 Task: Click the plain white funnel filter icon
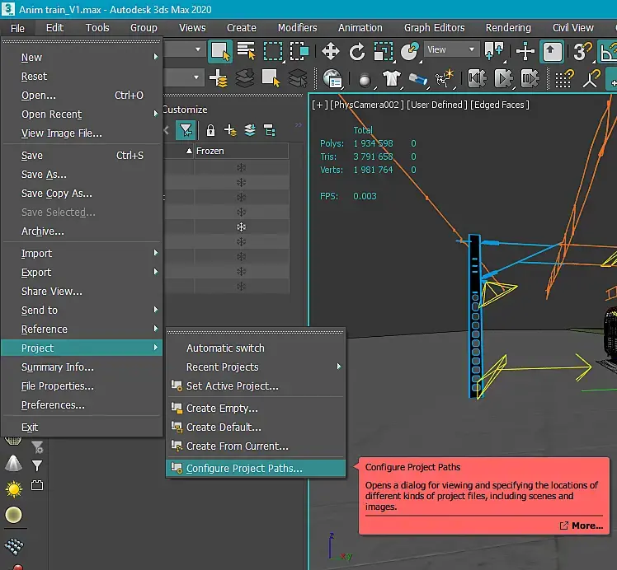pos(37,465)
